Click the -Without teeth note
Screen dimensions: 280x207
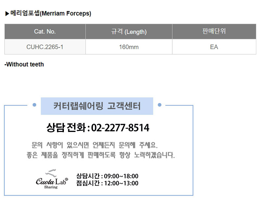(x=24, y=65)
